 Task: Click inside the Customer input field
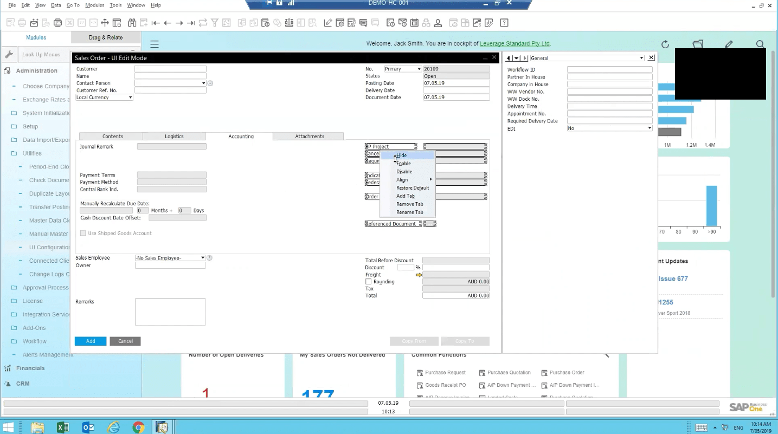(x=170, y=69)
